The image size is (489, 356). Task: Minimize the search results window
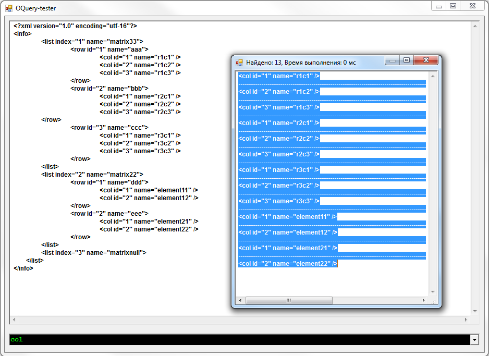click(393, 61)
